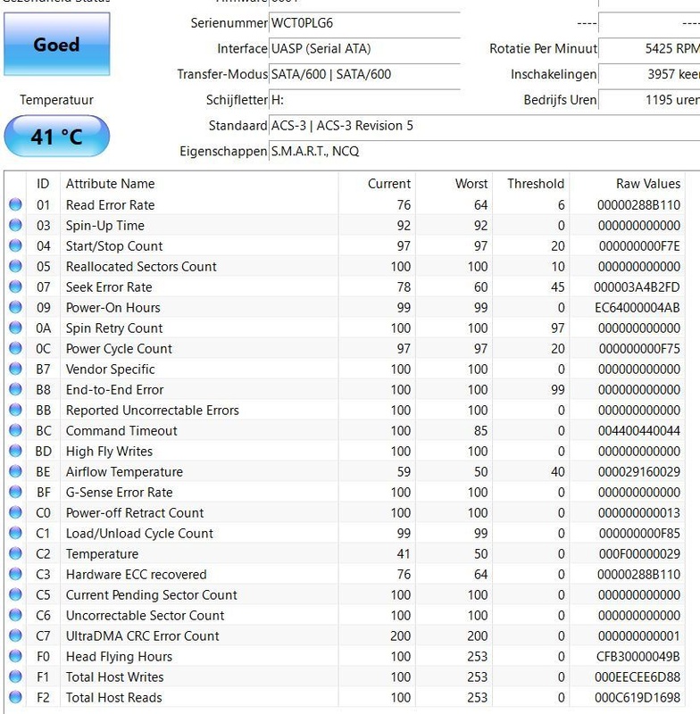This screenshot has width=700, height=714.
Task: Select the UltraDMA CRC Error Count name
Action: click(x=143, y=635)
